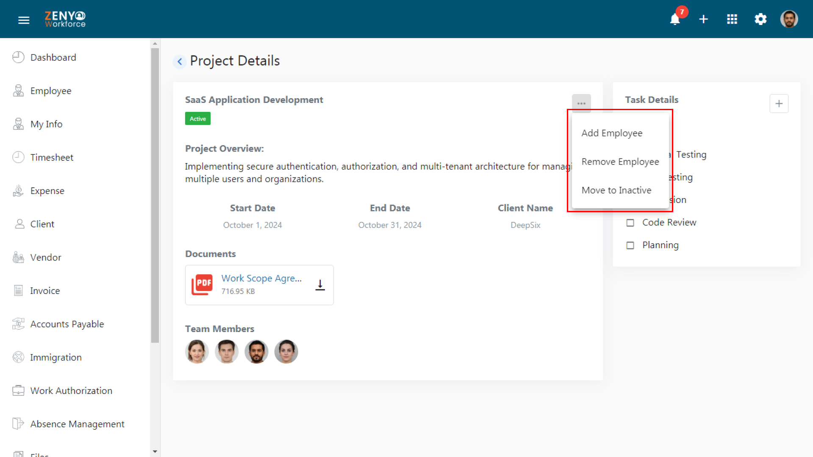The width and height of the screenshot is (813, 457).
Task: Click the October 31, 2024 end date
Action: pos(390,225)
